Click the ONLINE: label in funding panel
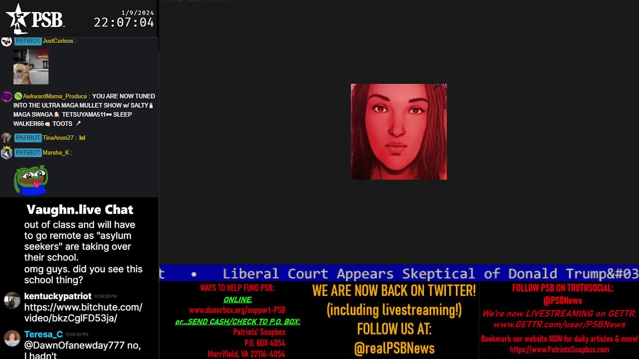This screenshot has width=639, height=359. [x=238, y=299]
